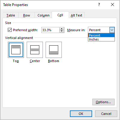Uncheck the Preferred width checkbox
Viewport: 120px width, 120px height.
point(10,30)
